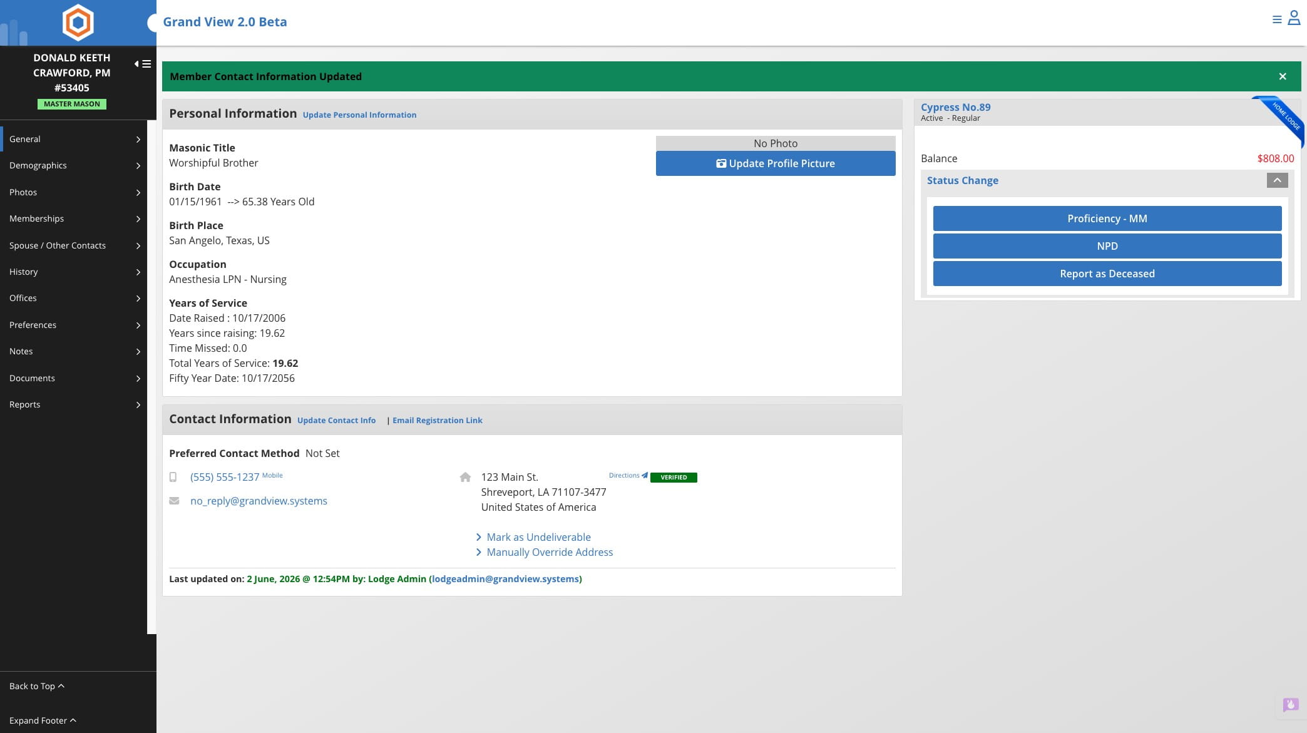Open the hamburger menu at top right
Image resolution: width=1307 pixels, height=733 pixels.
[x=1277, y=19]
